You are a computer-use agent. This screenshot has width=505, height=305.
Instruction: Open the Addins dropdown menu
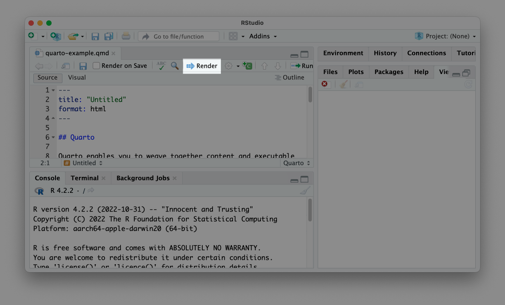[x=262, y=36]
